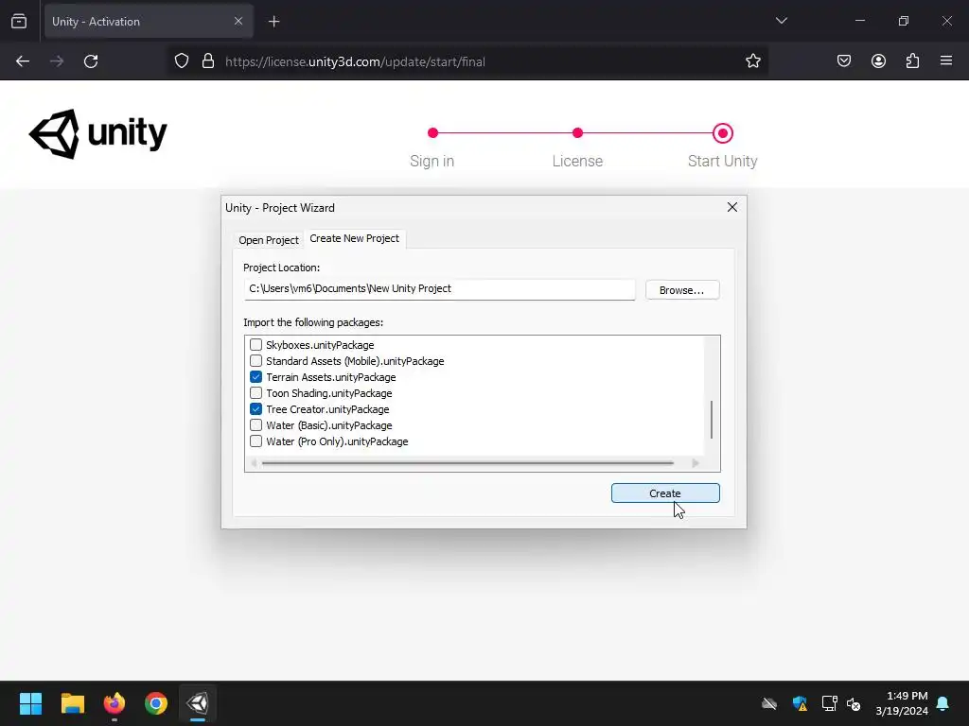Switch to the Unity taskbar icon

198,703
